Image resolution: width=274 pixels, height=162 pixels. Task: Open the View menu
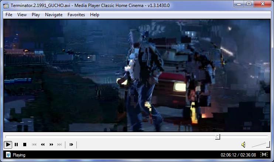pyautogui.click(x=22, y=15)
